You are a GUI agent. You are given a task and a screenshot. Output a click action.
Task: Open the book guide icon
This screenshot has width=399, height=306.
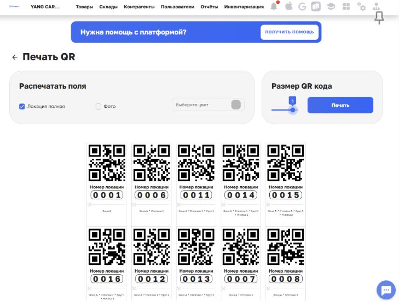click(x=316, y=7)
